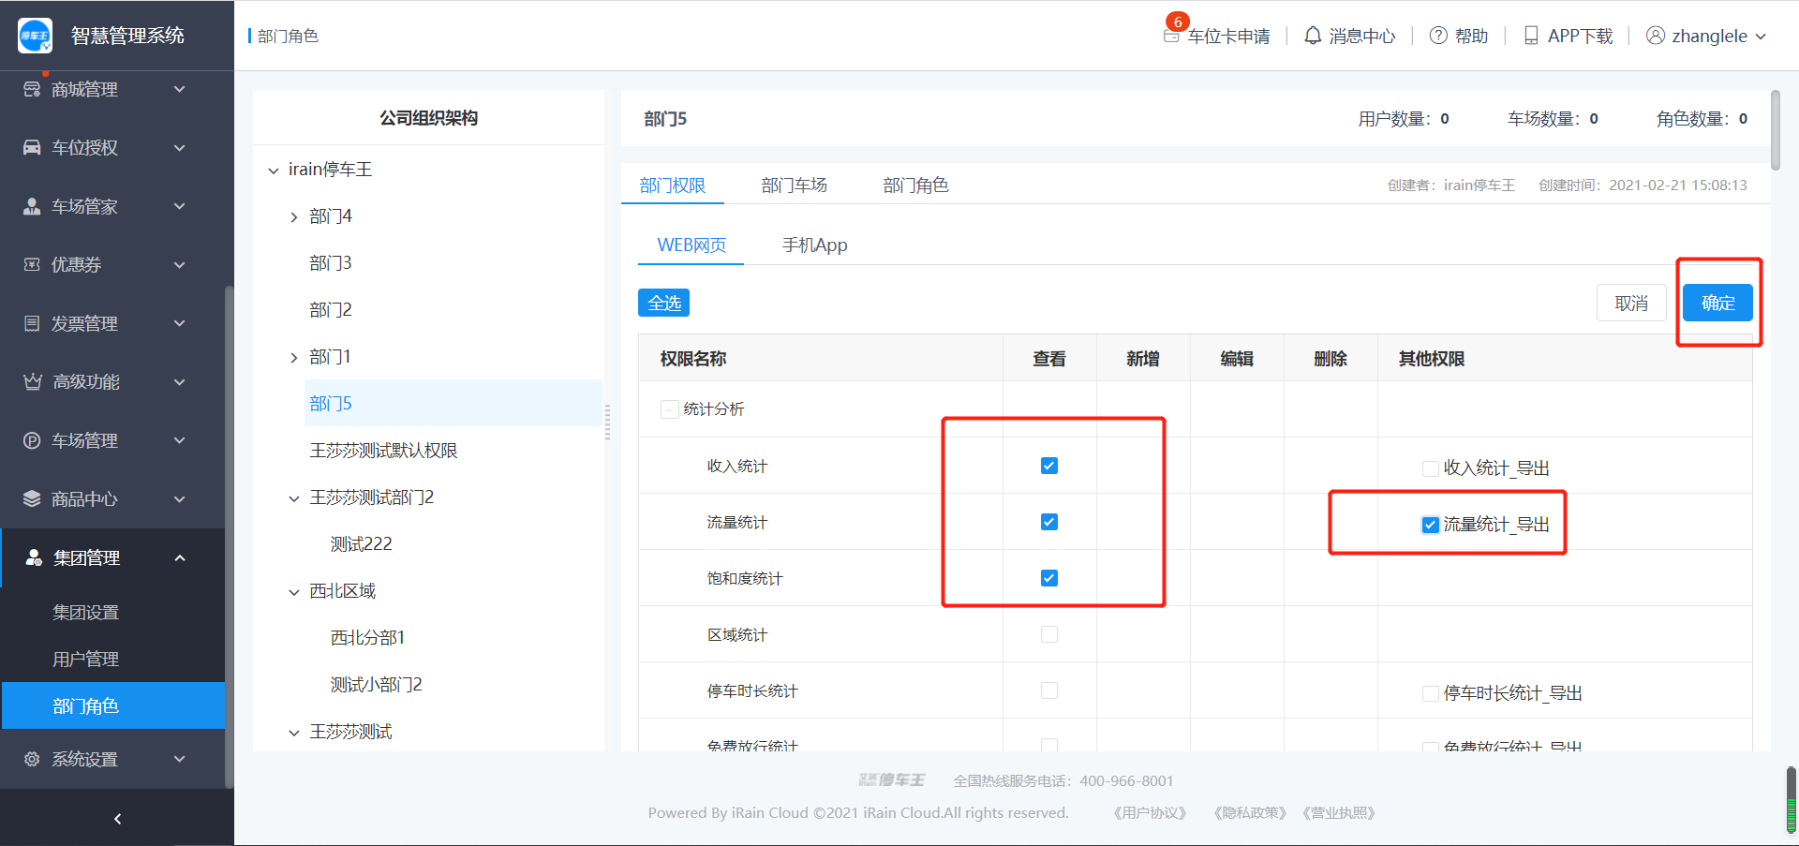Expand the 车位授权 menu chevron
The height and width of the screenshot is (846, 1799).
[x=180, y=147]
